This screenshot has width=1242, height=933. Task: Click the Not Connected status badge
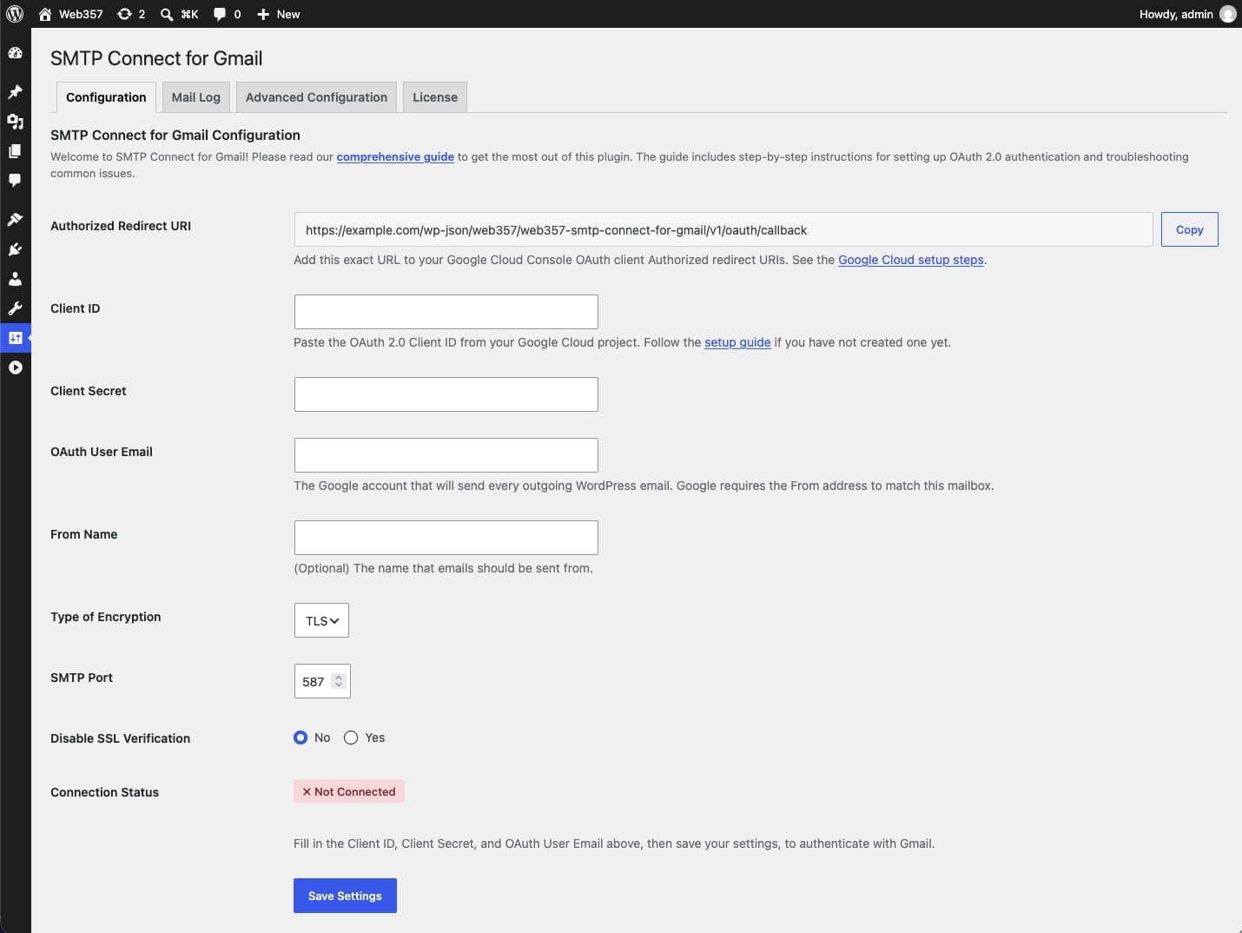[x=349, y=791]
